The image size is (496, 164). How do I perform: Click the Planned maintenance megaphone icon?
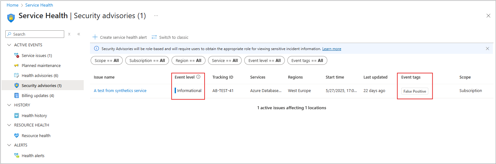(17, 65)
